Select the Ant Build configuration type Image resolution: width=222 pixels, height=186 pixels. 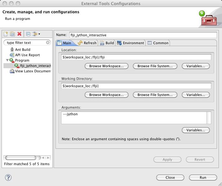tap(22, 50)
